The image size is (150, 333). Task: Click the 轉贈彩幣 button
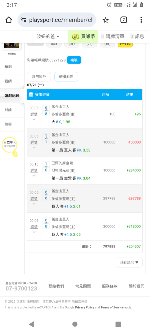pos(66,77)
